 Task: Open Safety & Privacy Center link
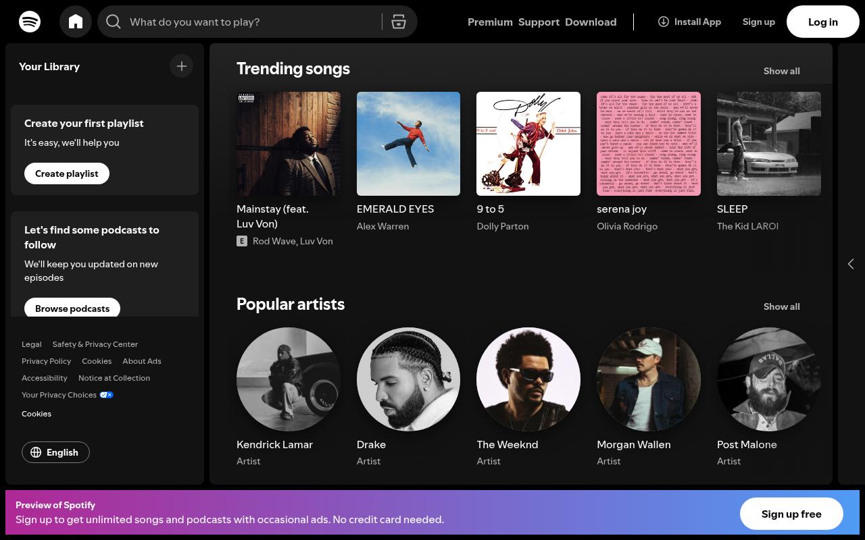tap(95, 344)
